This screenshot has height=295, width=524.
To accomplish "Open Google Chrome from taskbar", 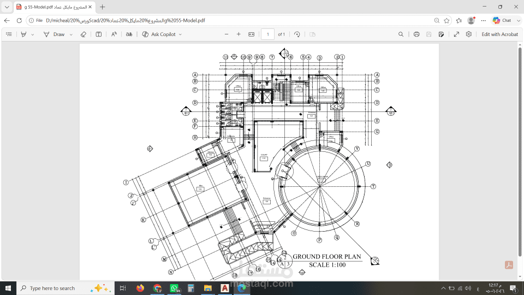I will 157,288.
